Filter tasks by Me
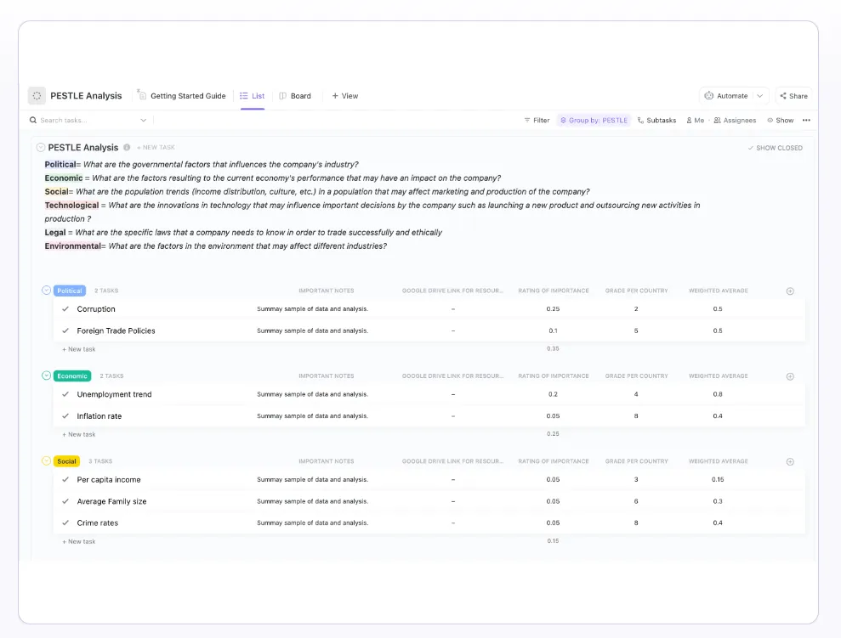Screen dimensions: 841x638 click(x=695, y=120)
